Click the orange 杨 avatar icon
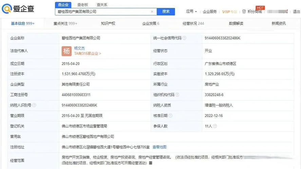Screen dimensions: 301x169 [x=67, y=51]
